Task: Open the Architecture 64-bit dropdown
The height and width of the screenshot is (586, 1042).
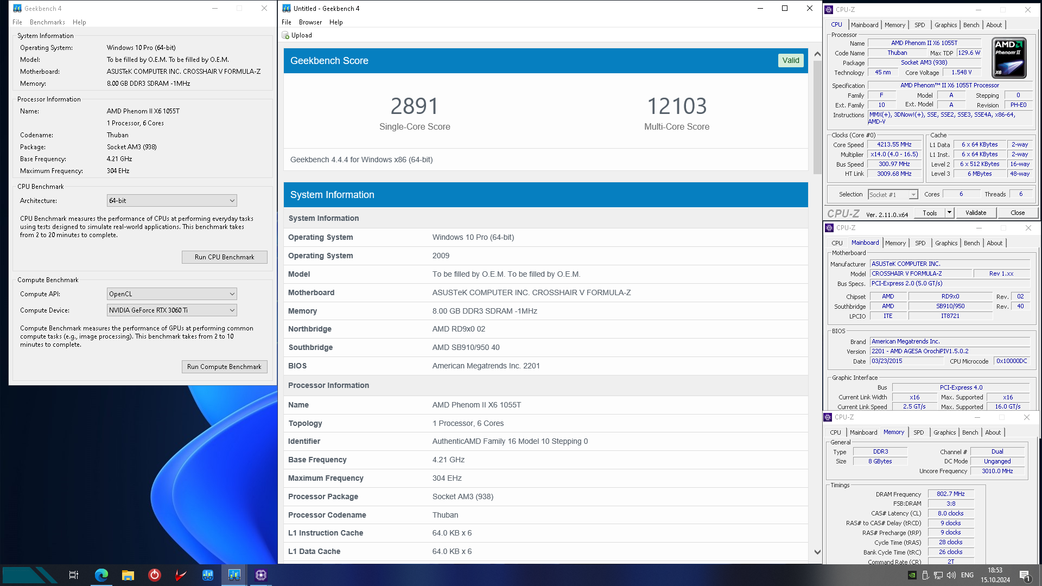Action: point(172,201)
